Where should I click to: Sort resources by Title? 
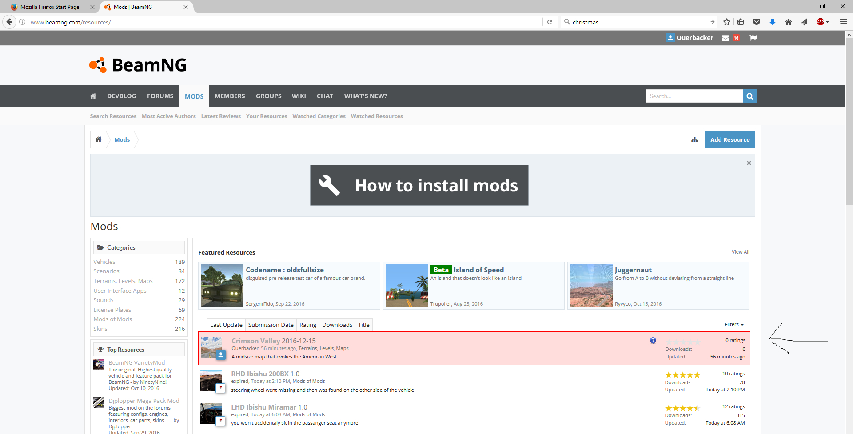tap(364, 325)
